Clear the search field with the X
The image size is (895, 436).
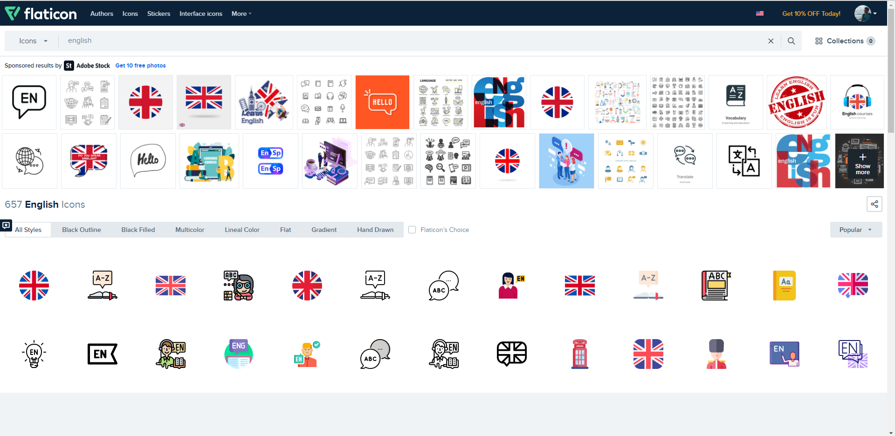pos(771,41)
